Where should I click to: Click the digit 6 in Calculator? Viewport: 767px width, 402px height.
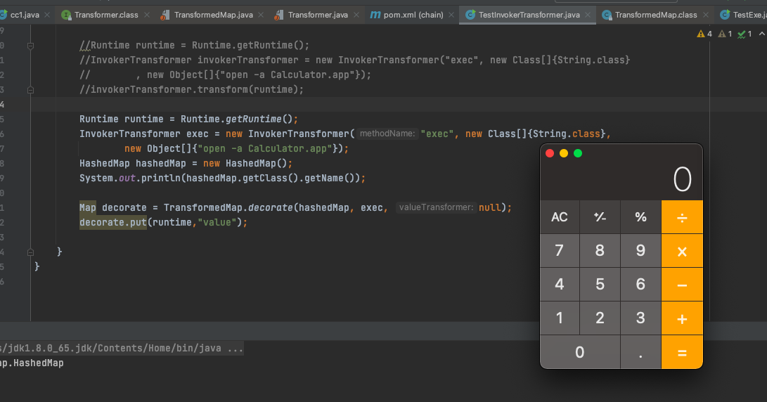tap(640, 285)
